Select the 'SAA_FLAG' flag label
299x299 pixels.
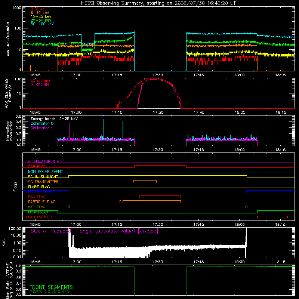click(37, 197)
